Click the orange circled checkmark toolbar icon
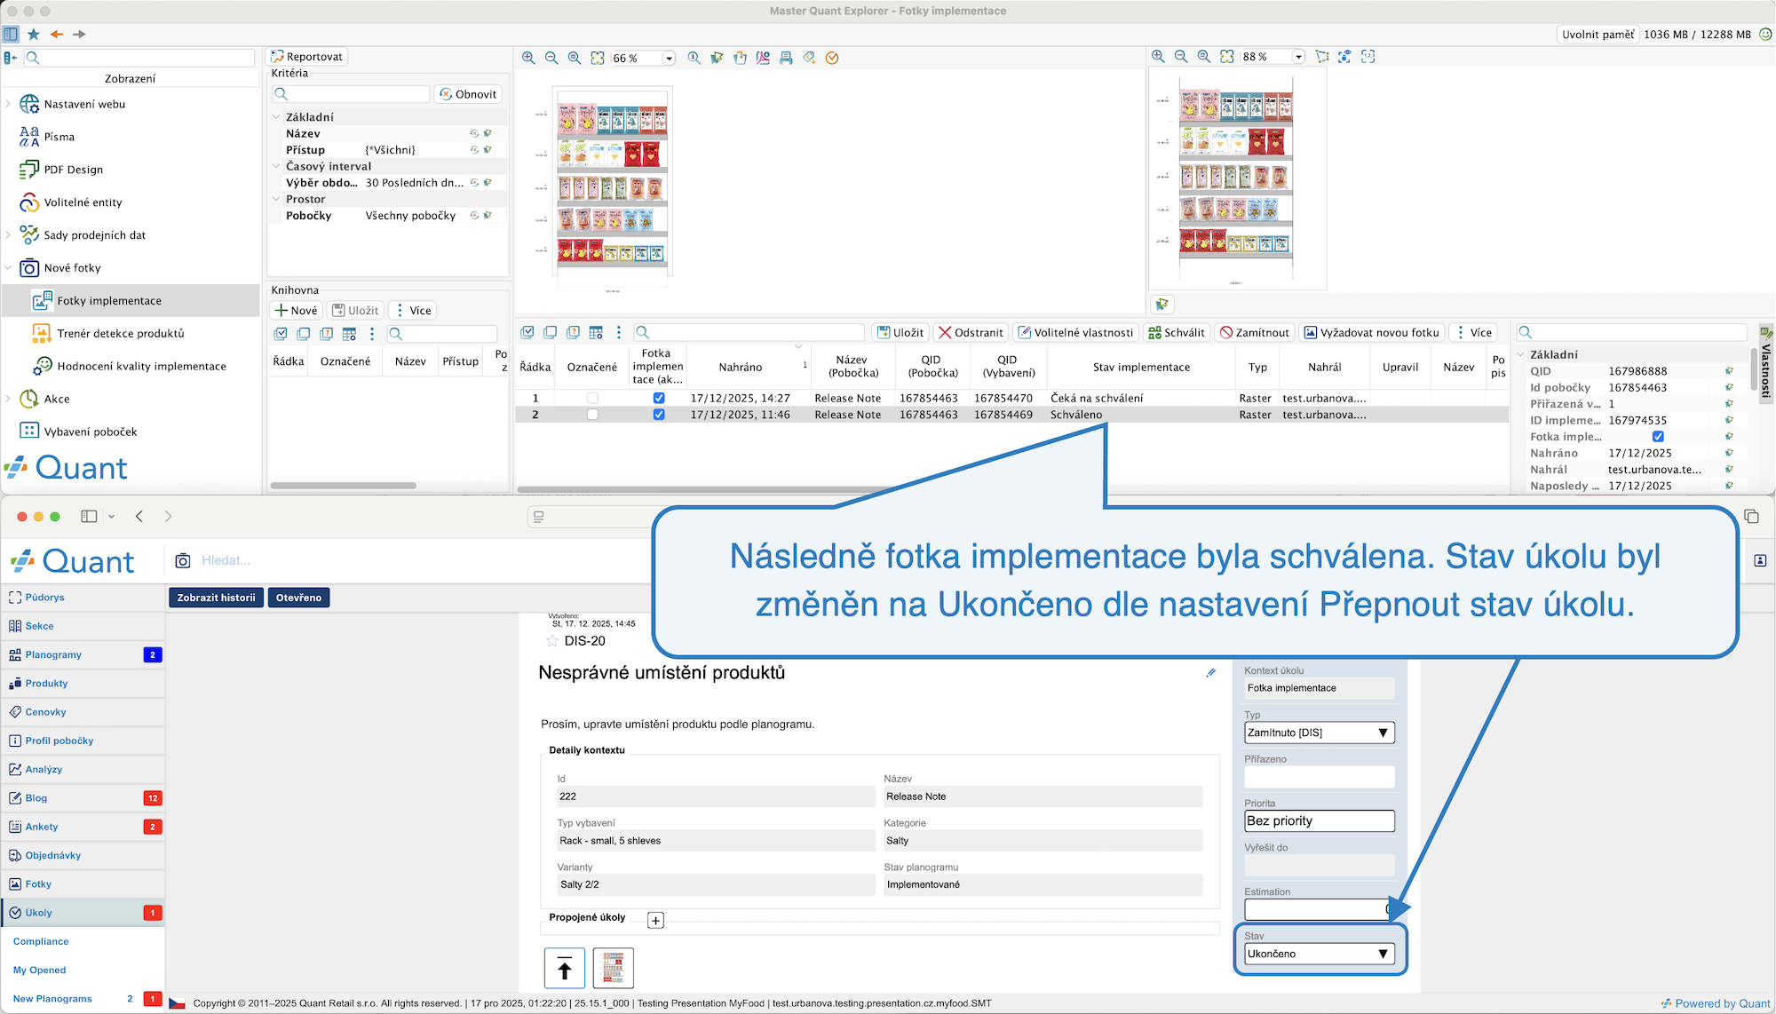The height and width of the screenshot is (1014, 1776). point(832,58)
